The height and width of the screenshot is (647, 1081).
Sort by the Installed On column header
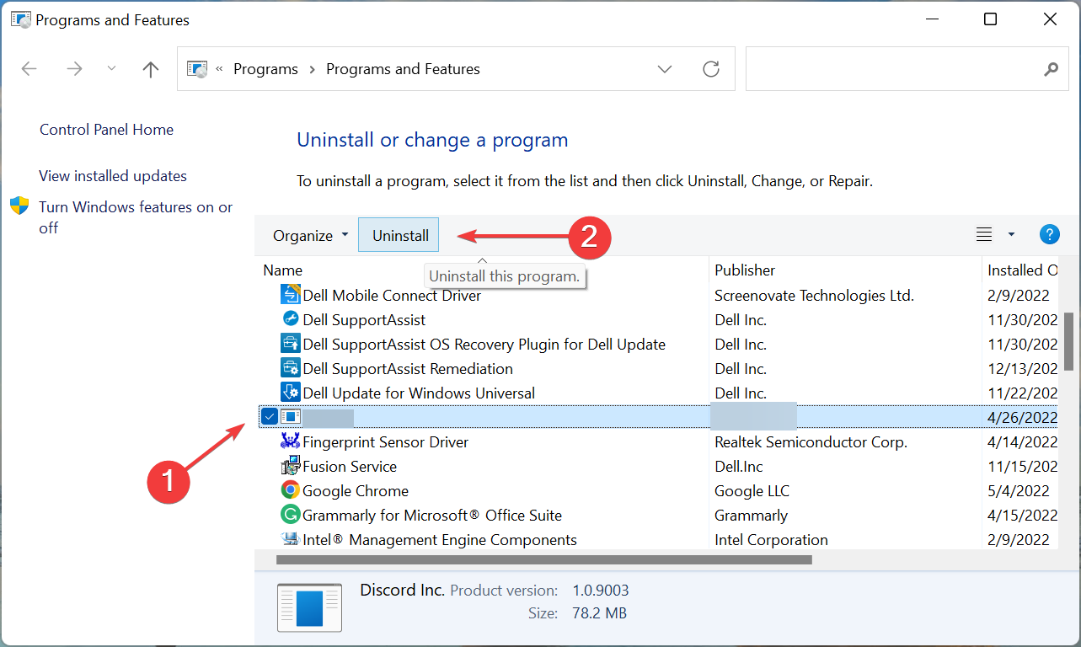coord(1022,270)
